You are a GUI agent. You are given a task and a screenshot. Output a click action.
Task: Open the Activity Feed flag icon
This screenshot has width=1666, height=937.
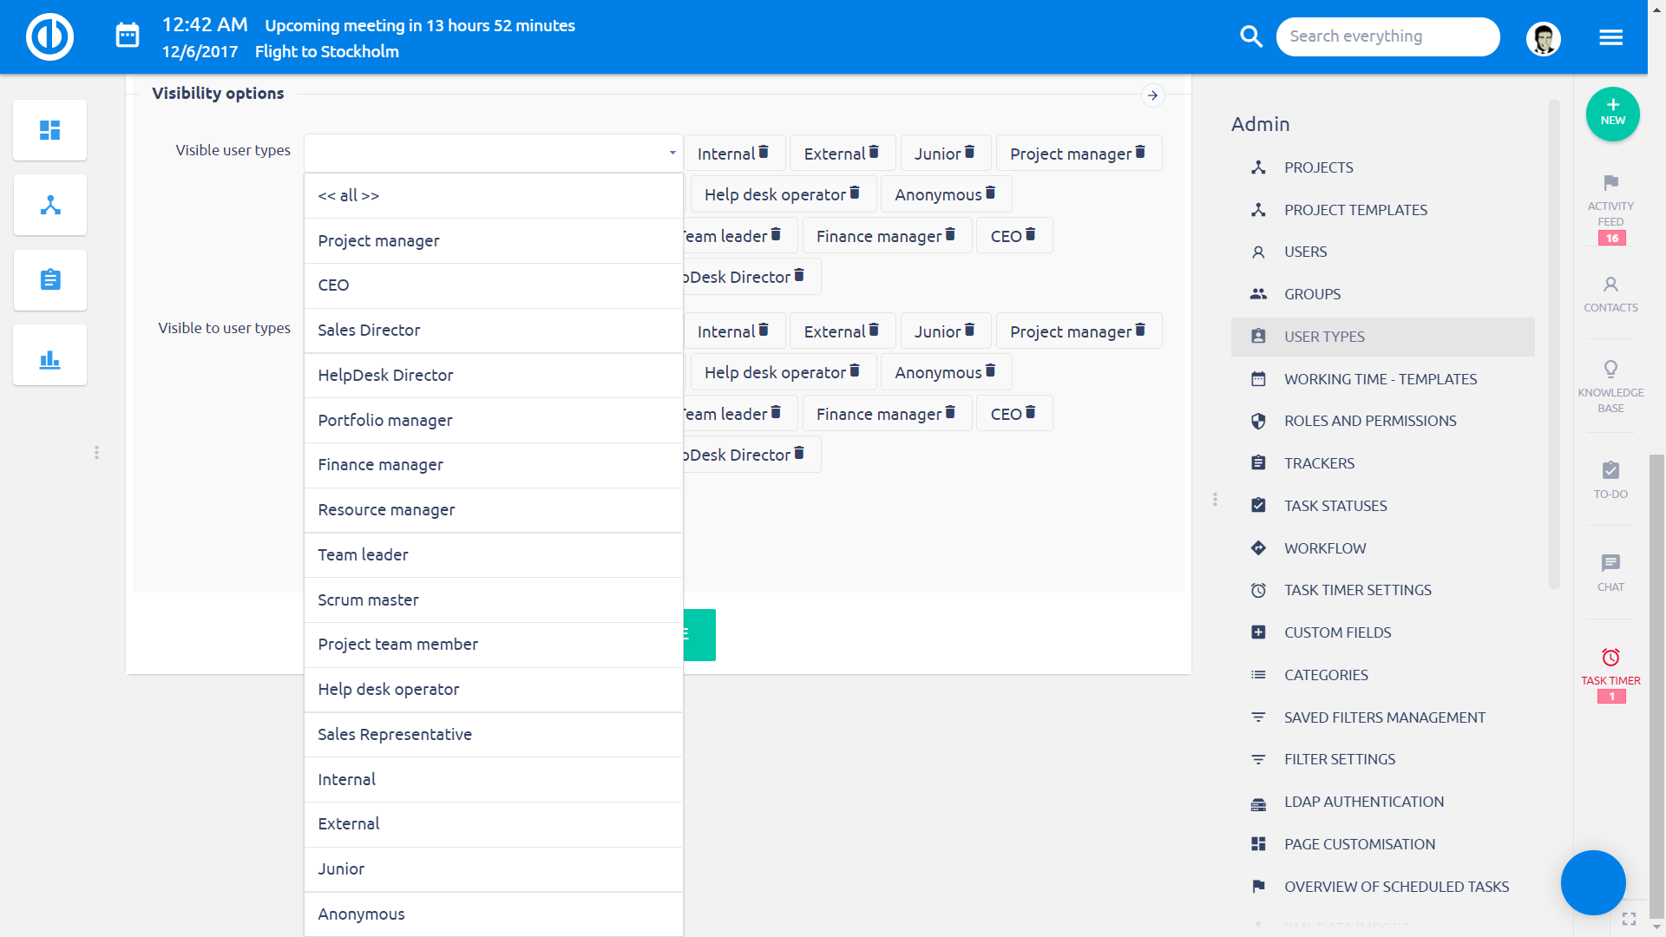coord(1610,183)
